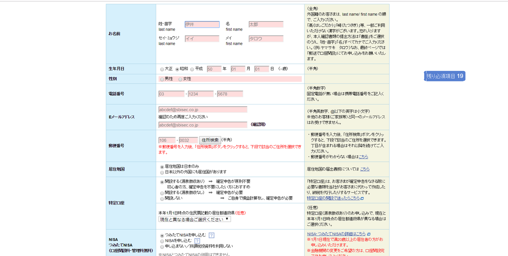Select the 大正 era radio button

(162, 69)
